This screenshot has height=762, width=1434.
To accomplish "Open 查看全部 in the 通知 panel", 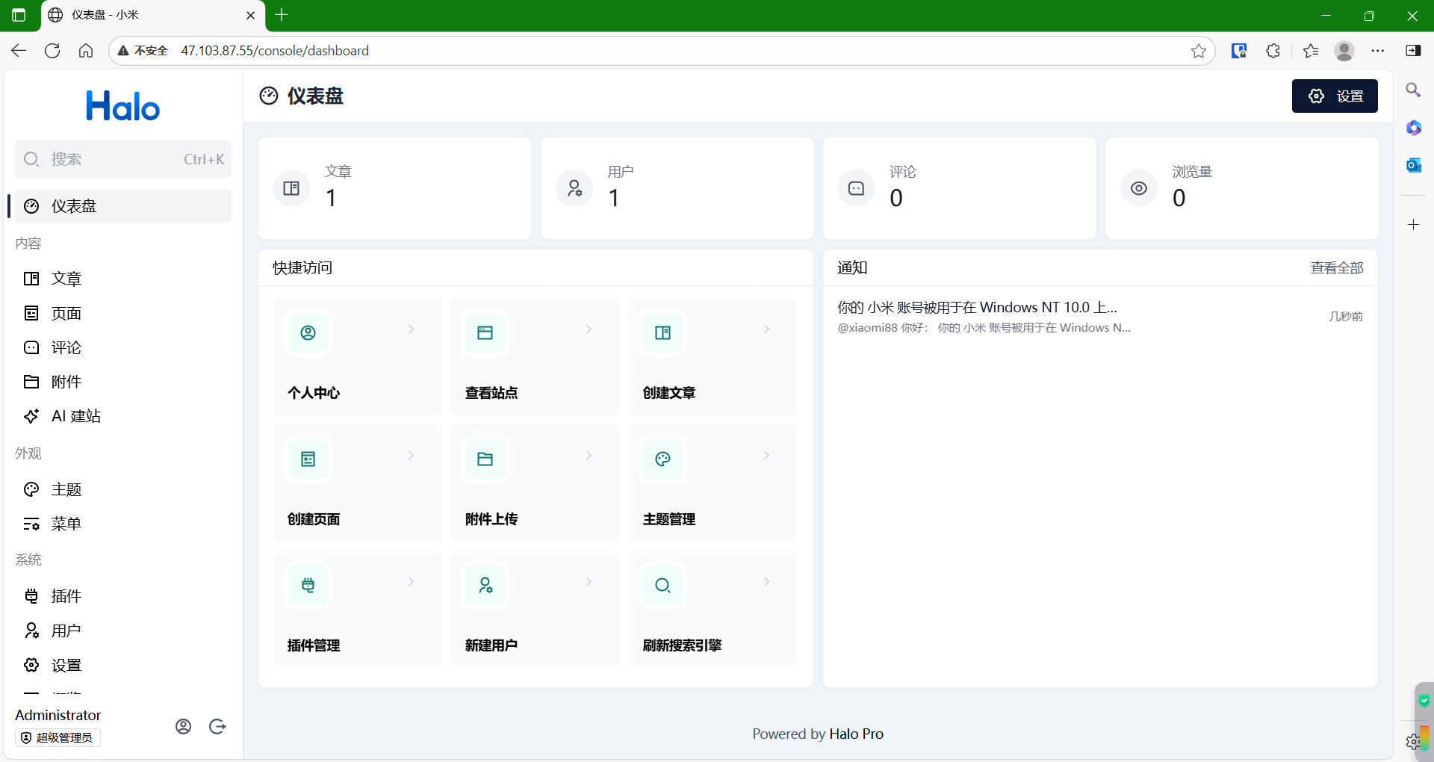I will click(x=1337, y=267).
